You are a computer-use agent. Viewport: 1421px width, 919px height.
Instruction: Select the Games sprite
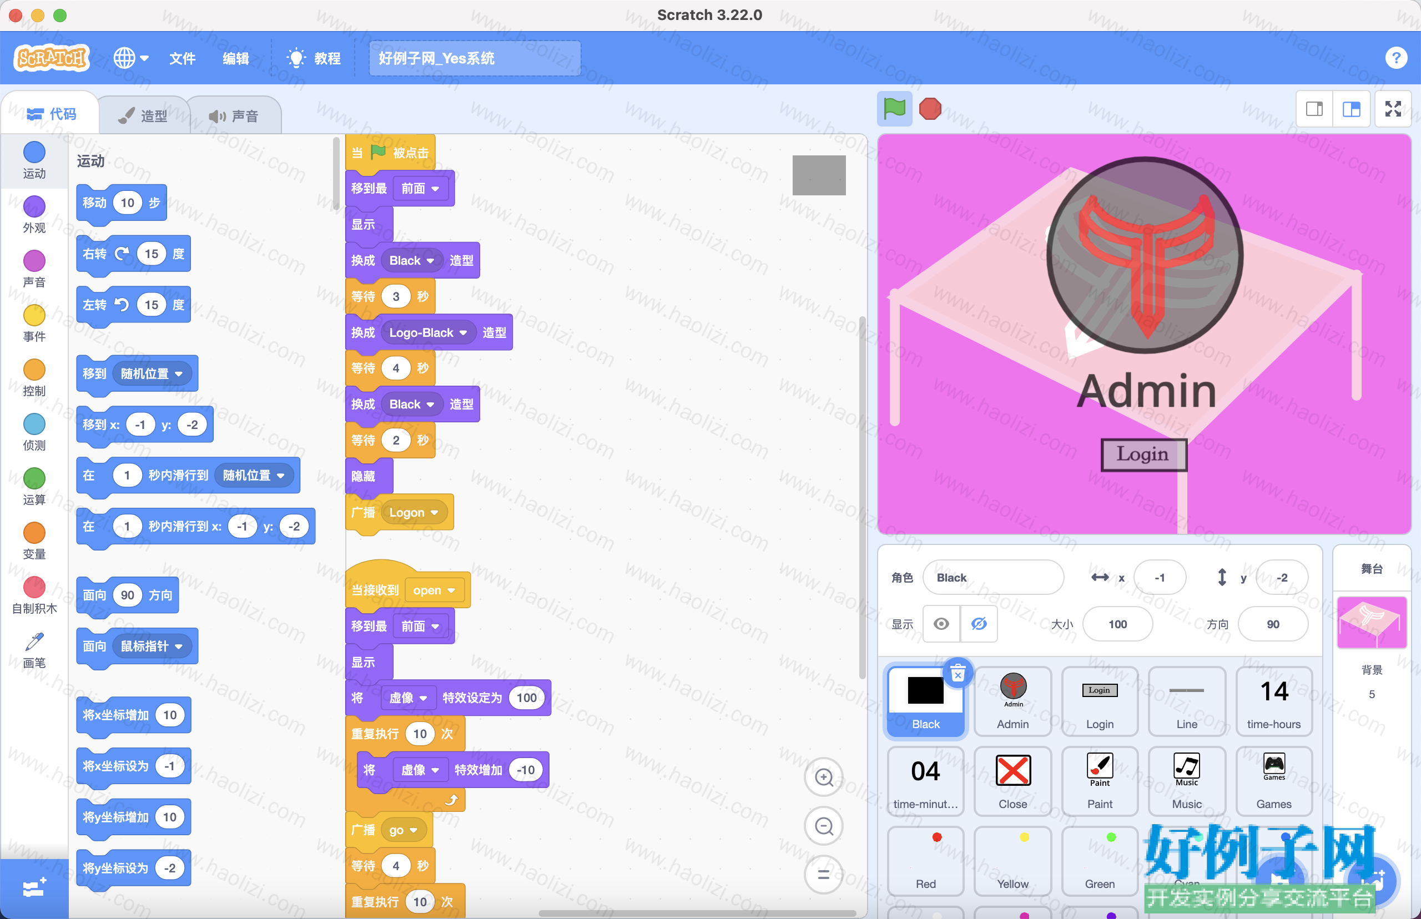pos(1273,781)
